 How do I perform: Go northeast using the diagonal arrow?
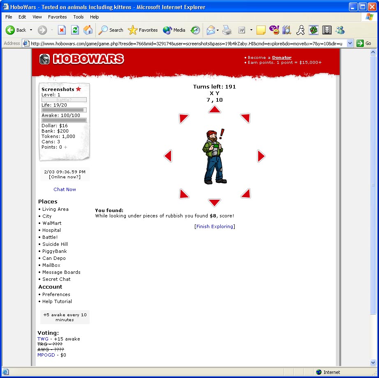tap(245, 119)
